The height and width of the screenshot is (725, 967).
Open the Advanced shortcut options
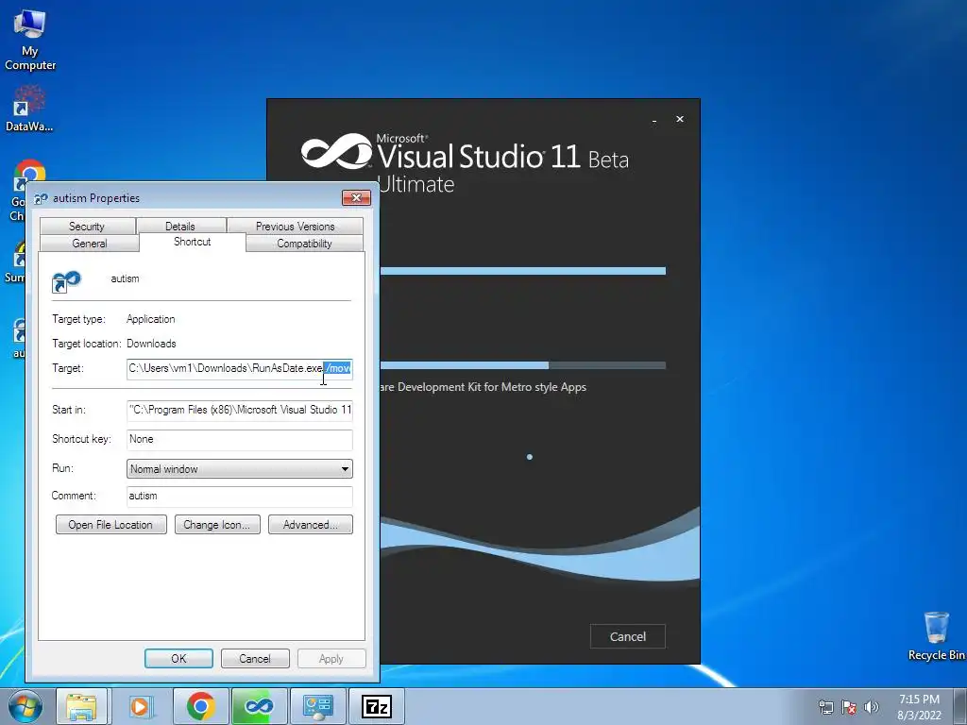310,525
